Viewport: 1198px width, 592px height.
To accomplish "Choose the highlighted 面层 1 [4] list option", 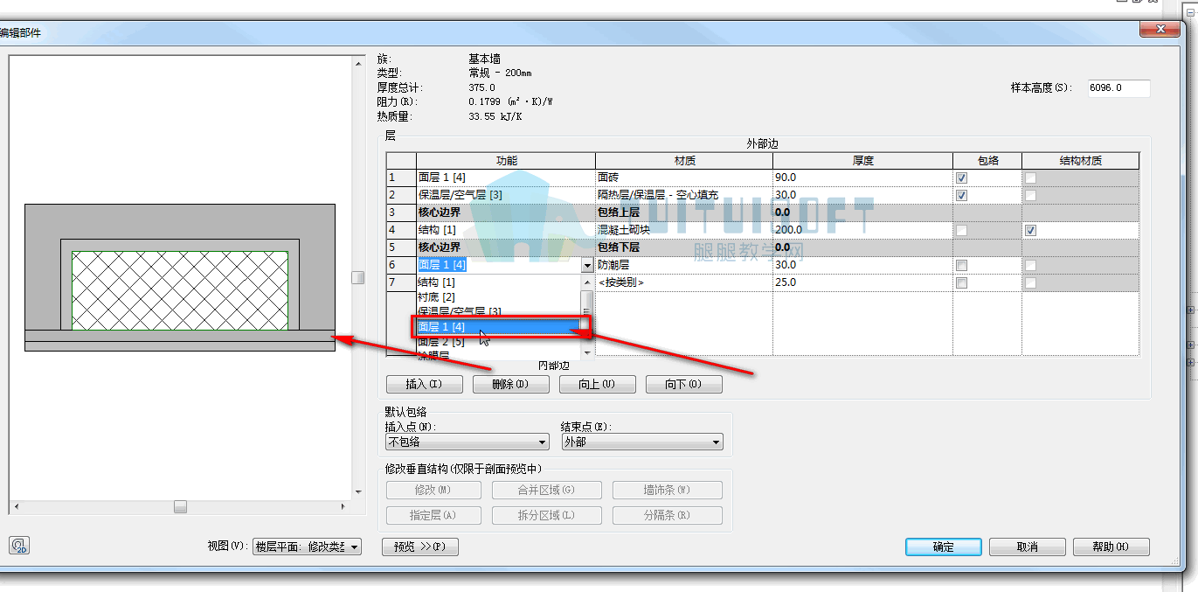I will point(498,327).
